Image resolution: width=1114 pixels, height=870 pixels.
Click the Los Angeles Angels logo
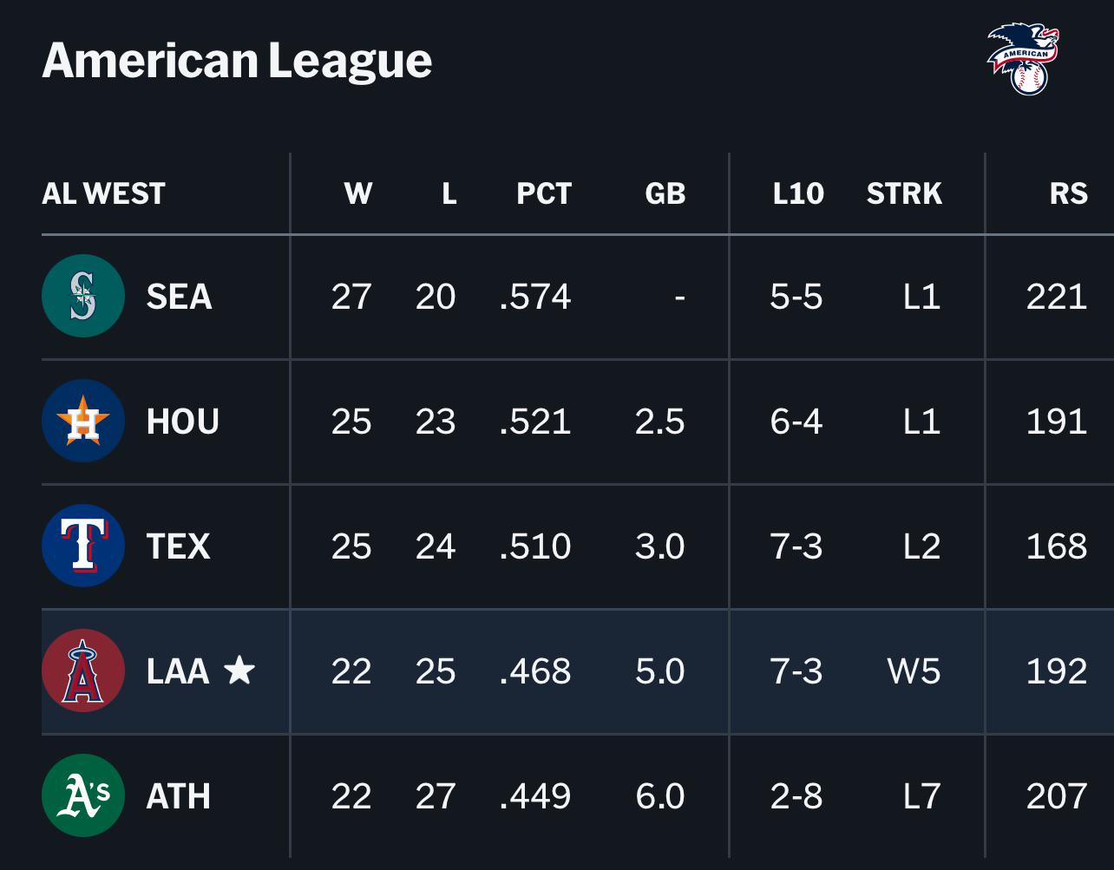coord(83,670)
